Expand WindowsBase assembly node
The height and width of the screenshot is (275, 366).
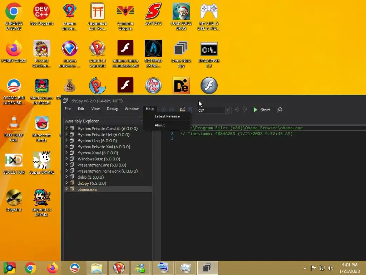66,159
